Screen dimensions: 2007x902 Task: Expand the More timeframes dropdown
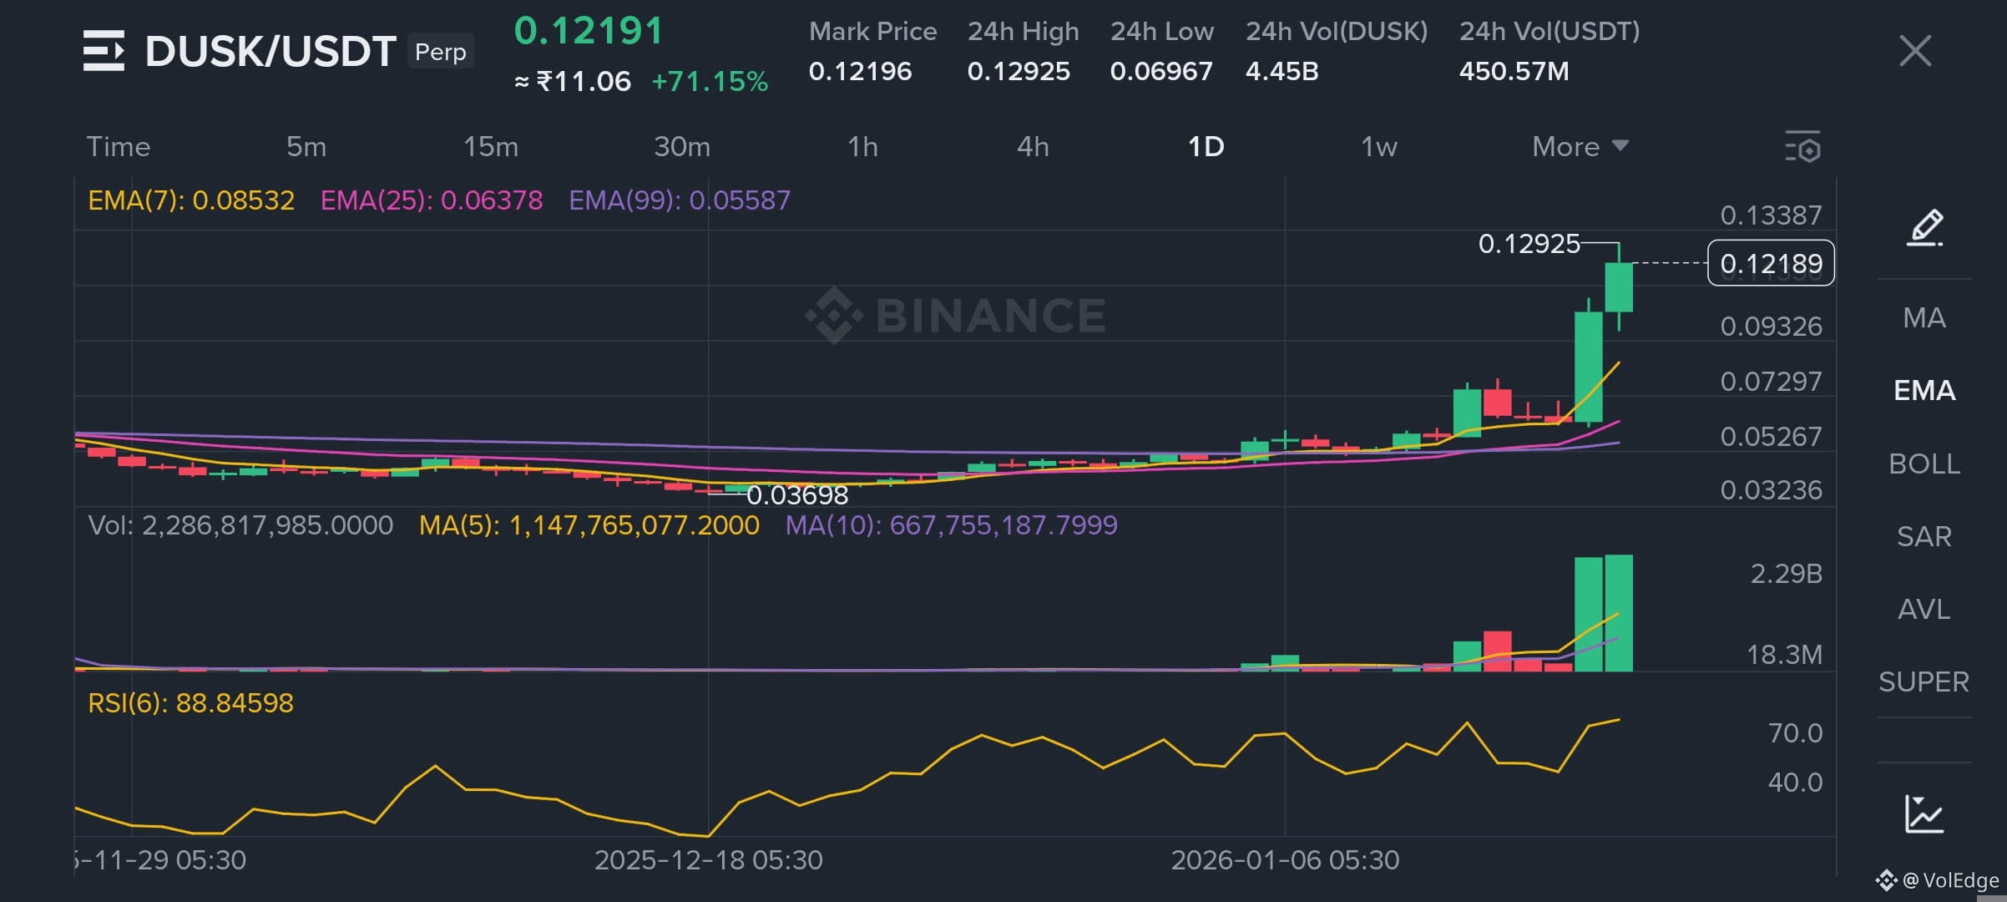tap(1580, 147)
